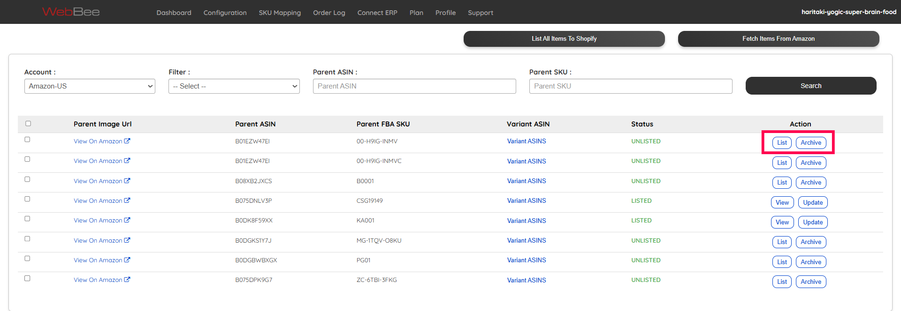Click Update button for SKU CSG19149
The image size is (901, 311).
click(x=812, y=203)
